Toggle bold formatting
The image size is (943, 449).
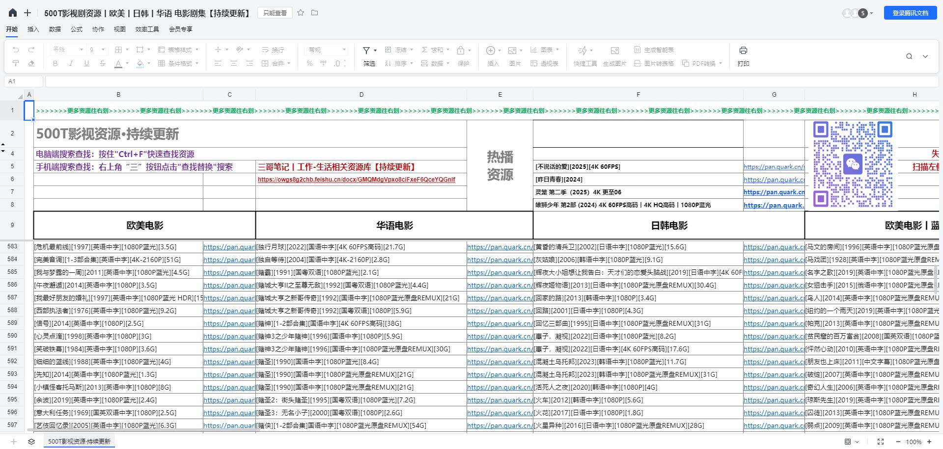pos(55,63)
